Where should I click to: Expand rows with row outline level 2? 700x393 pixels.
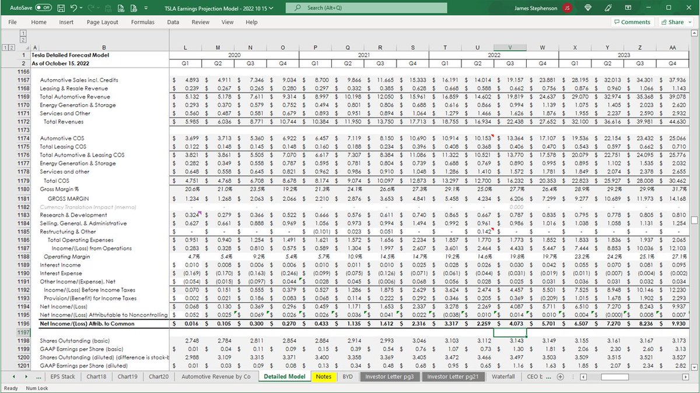point(11,47)
